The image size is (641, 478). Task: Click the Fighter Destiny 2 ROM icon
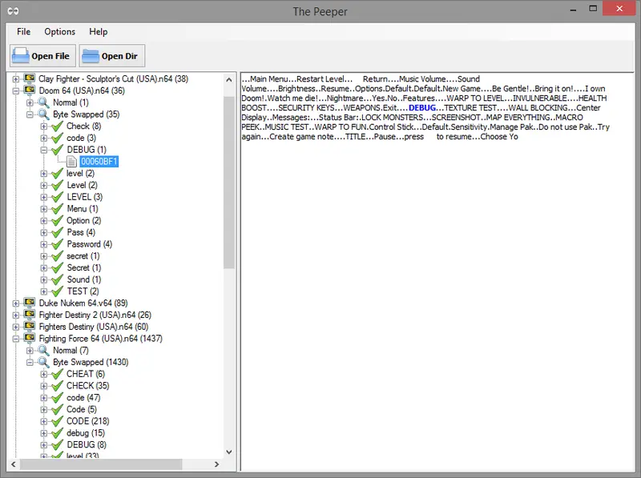tap(30, 314)
